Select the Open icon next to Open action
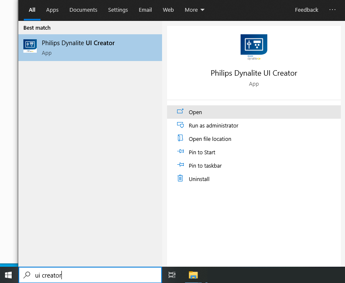The width and height of the screenshot is (345, 283). pyautogui.click(x=180, y=112)
